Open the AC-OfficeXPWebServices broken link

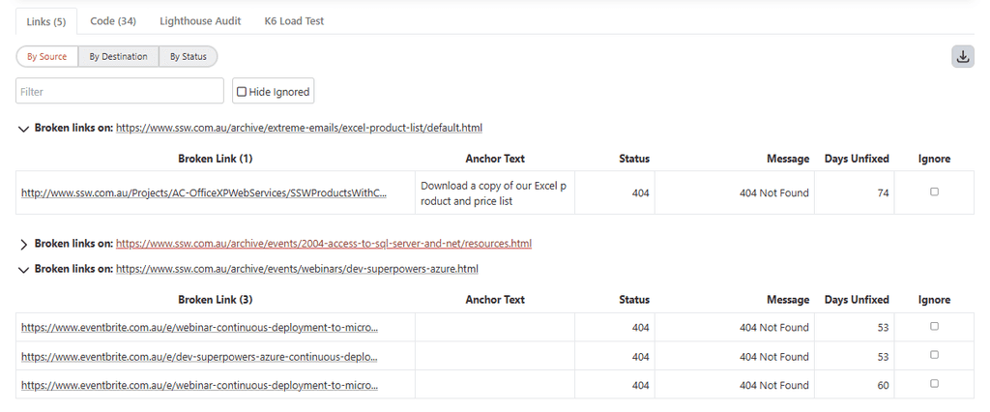click(203, 193)
